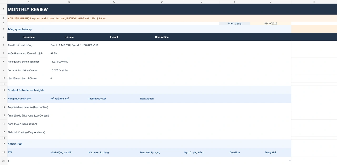The width and height of the screenshot is (337, 165).
Task: Click the "Hạng mục" header cell
Action: point(29,37)
